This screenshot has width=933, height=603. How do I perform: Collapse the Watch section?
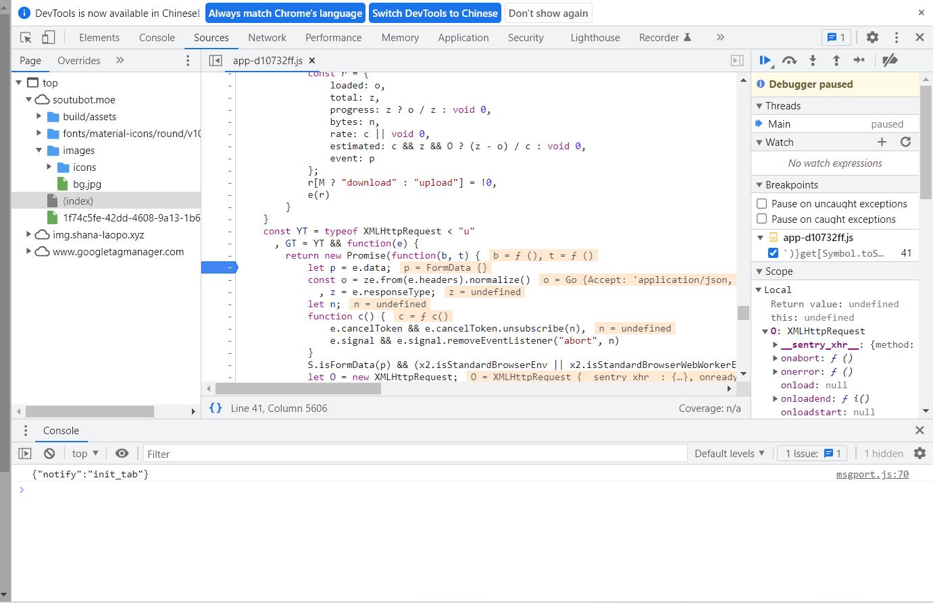click(x=759, y=142)
